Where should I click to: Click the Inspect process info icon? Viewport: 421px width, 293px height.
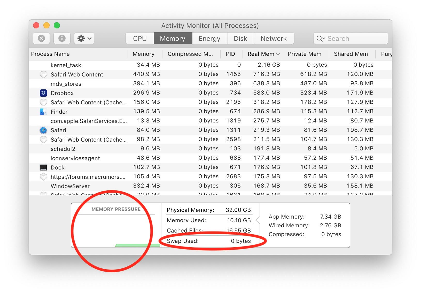tap(62, 38)
